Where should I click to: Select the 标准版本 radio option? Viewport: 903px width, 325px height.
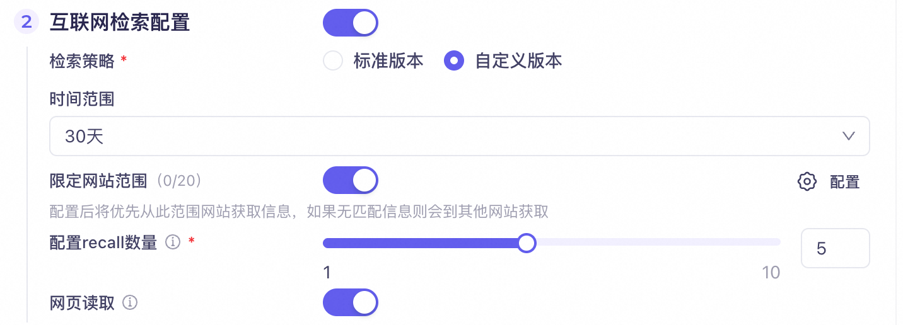point(332,61)
